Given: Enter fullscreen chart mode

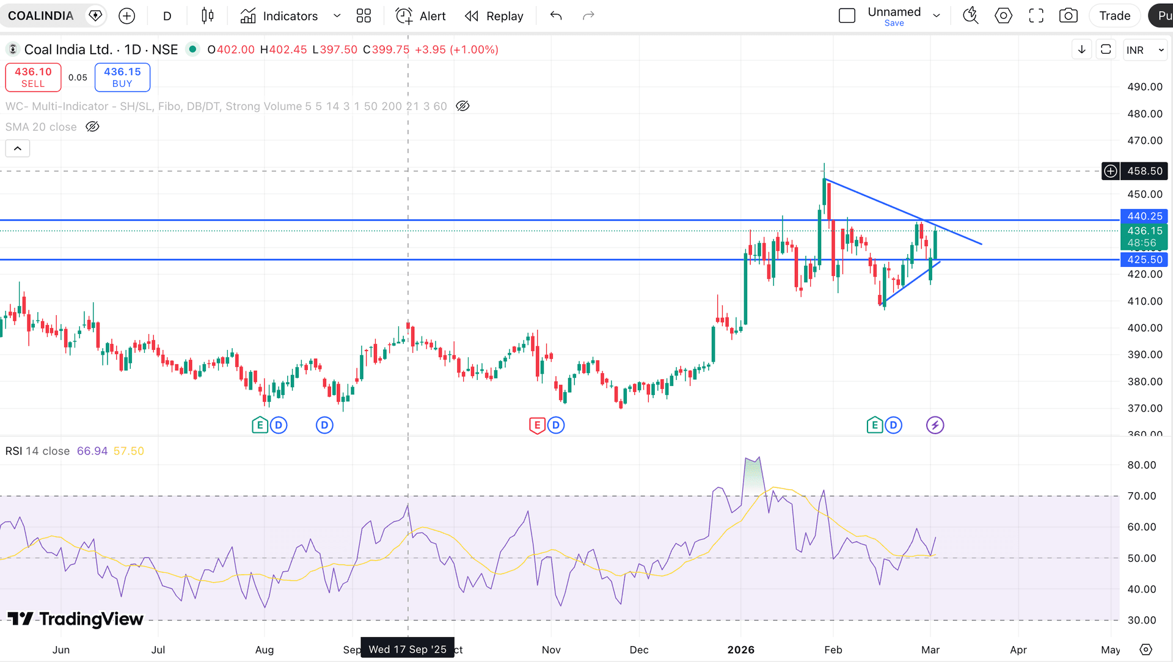Looking at the screenshot, I should [x=1036, y=16].
